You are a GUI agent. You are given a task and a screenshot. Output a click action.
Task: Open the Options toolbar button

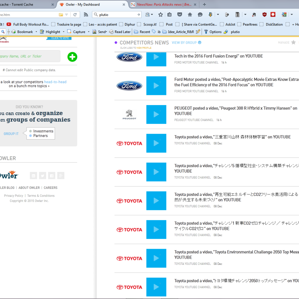(x=213, y=32)
